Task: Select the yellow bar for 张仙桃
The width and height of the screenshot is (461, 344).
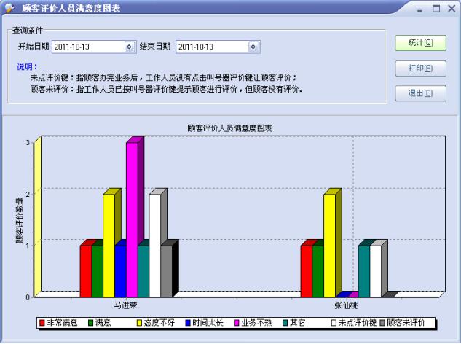Action: tap(329, 245)
